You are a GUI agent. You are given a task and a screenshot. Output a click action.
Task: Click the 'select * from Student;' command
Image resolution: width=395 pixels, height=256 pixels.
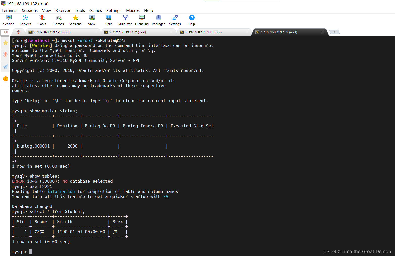point(57,211)
